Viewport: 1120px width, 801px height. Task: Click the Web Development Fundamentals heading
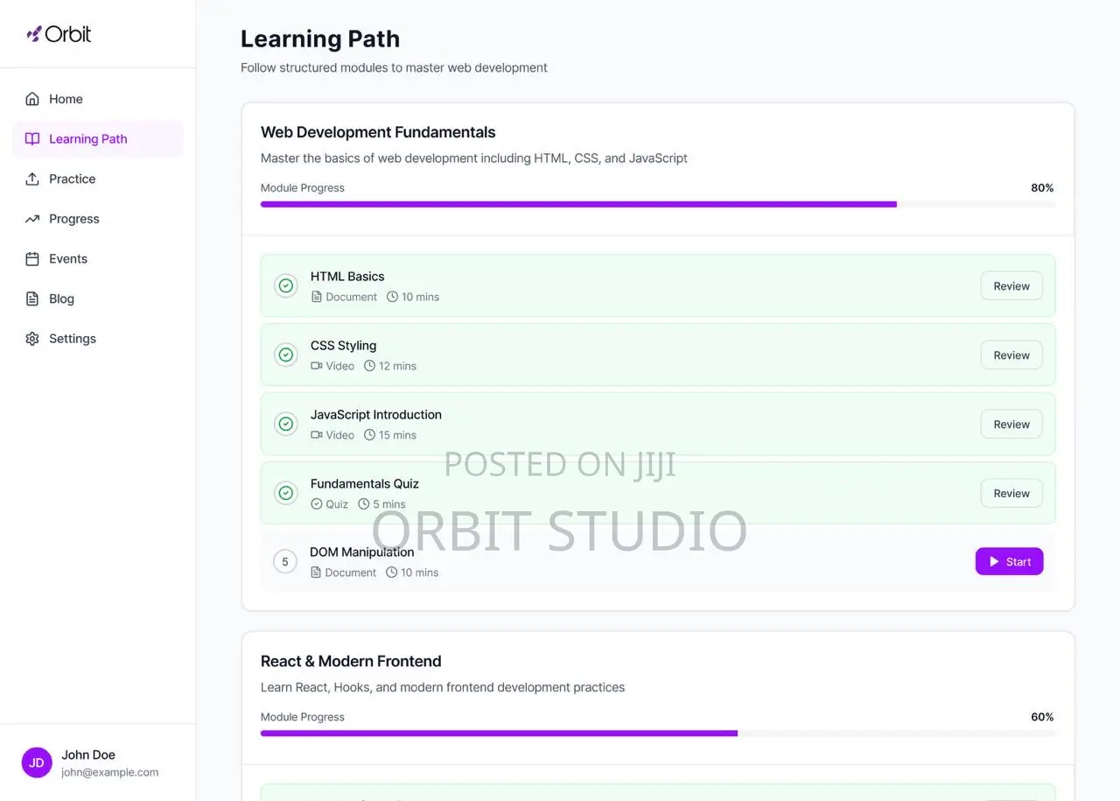click(x=378, y=132)
